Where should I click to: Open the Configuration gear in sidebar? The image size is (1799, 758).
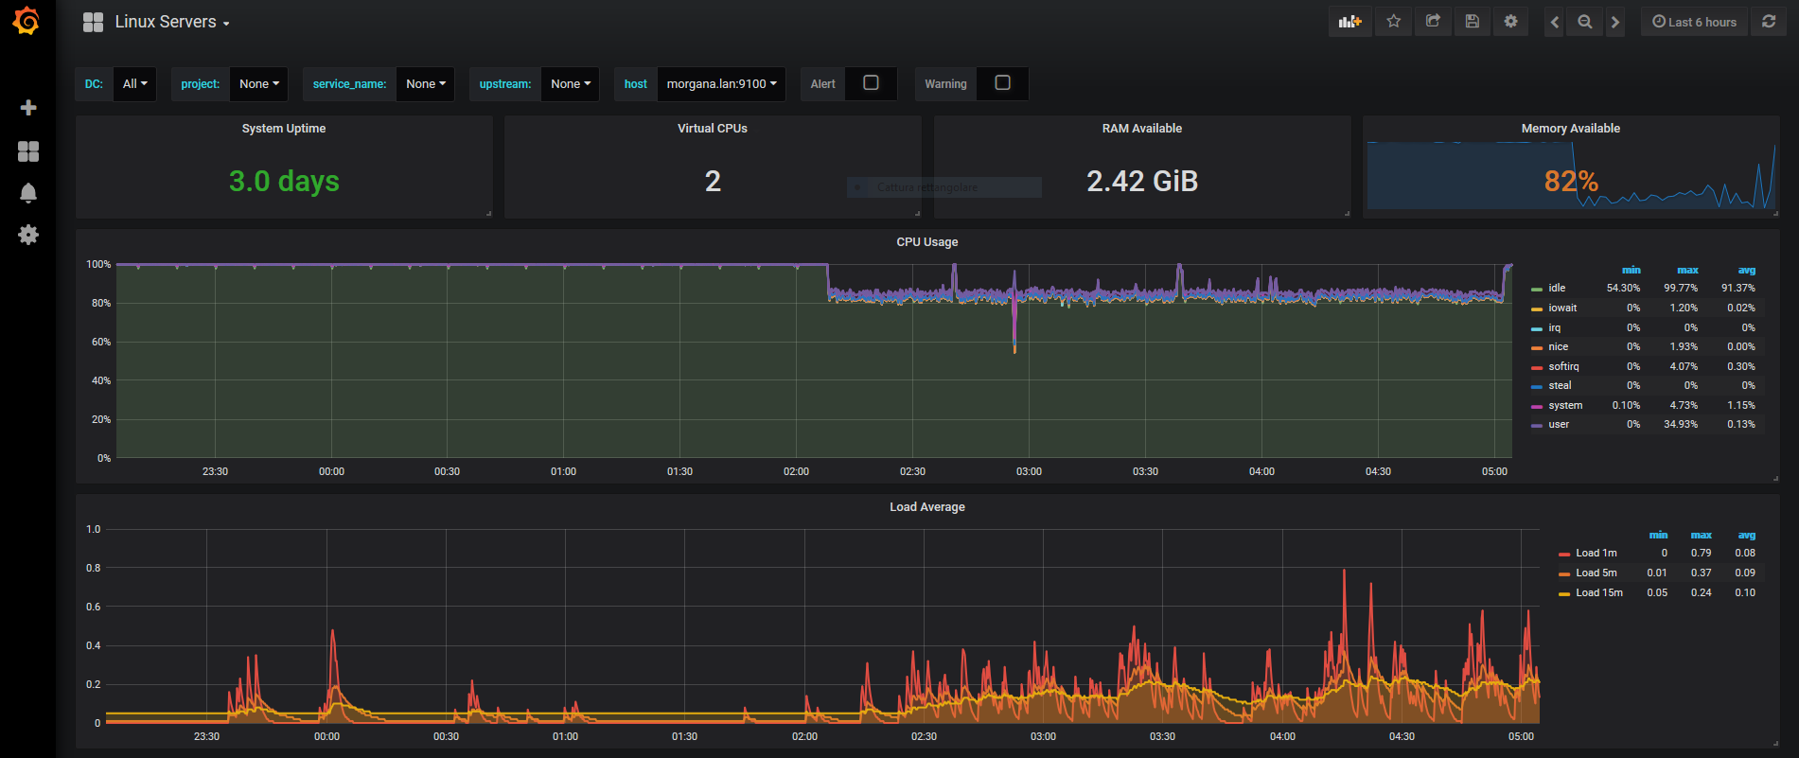28,235
